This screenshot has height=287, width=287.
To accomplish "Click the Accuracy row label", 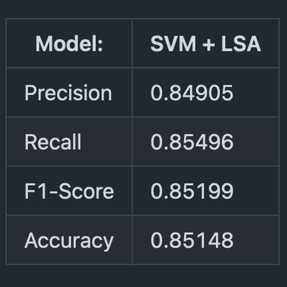I will coord(69,241).
